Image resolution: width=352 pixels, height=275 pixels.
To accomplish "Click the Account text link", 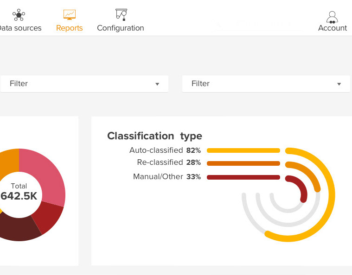I will click(333, 28).
